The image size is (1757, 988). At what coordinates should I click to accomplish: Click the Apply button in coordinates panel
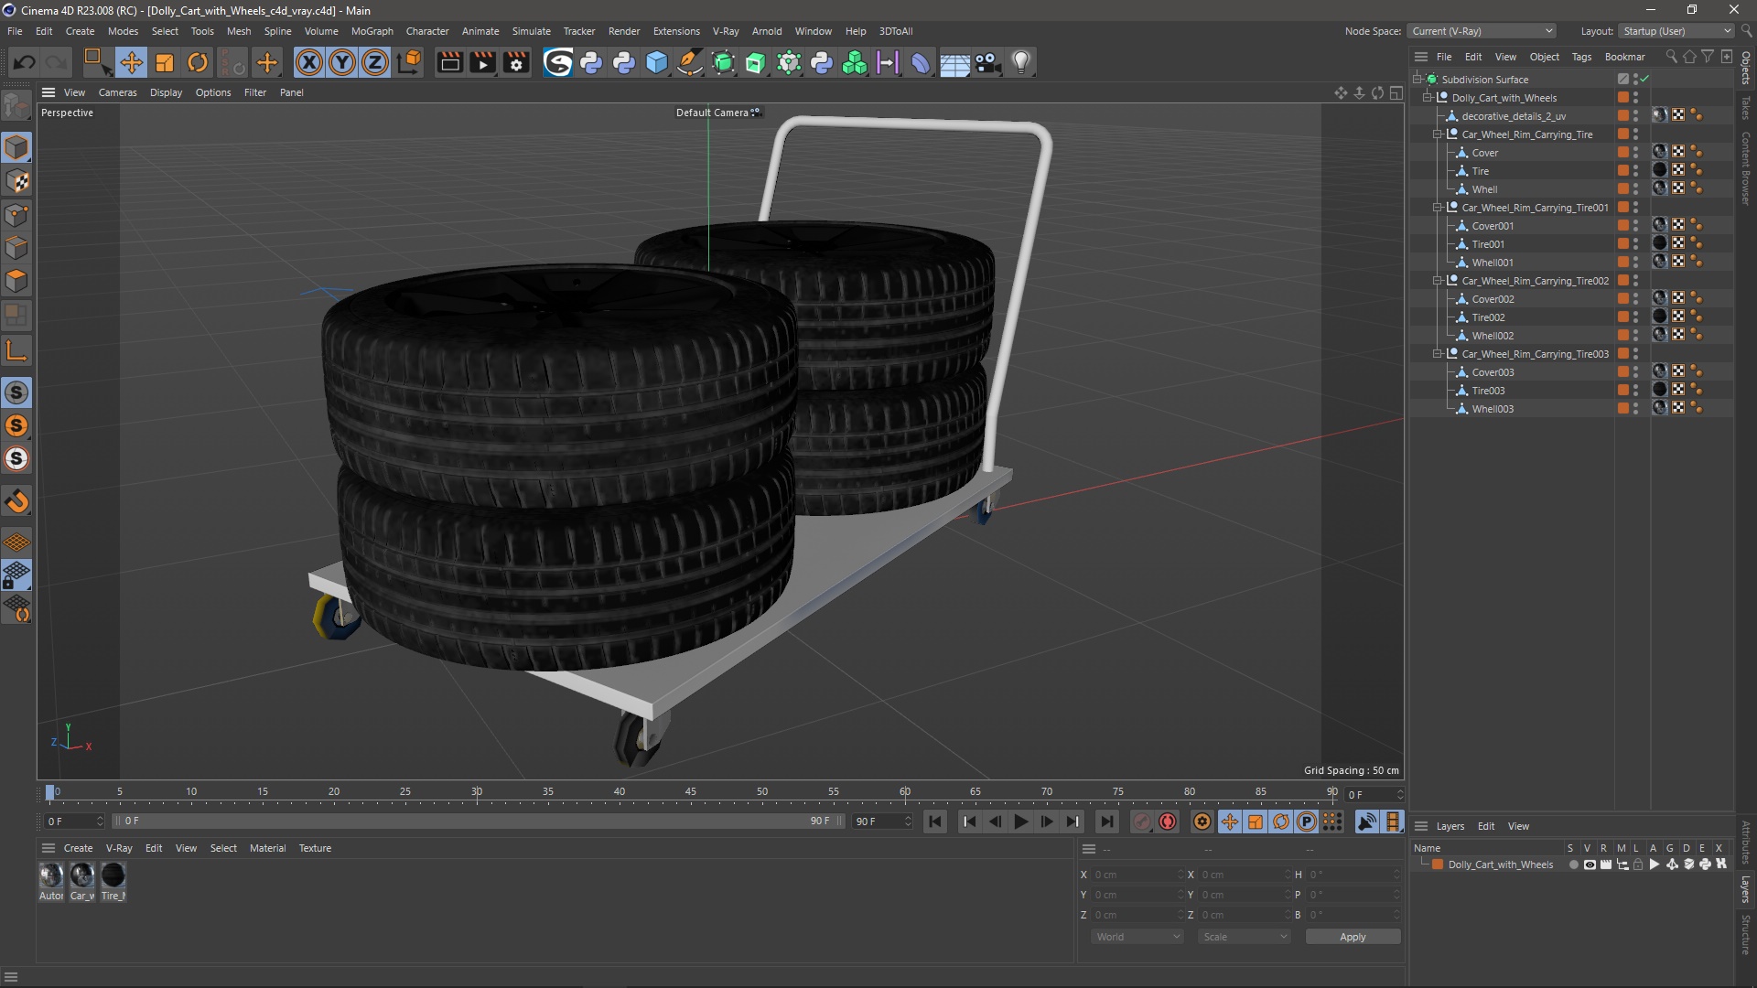[1353, 936]
